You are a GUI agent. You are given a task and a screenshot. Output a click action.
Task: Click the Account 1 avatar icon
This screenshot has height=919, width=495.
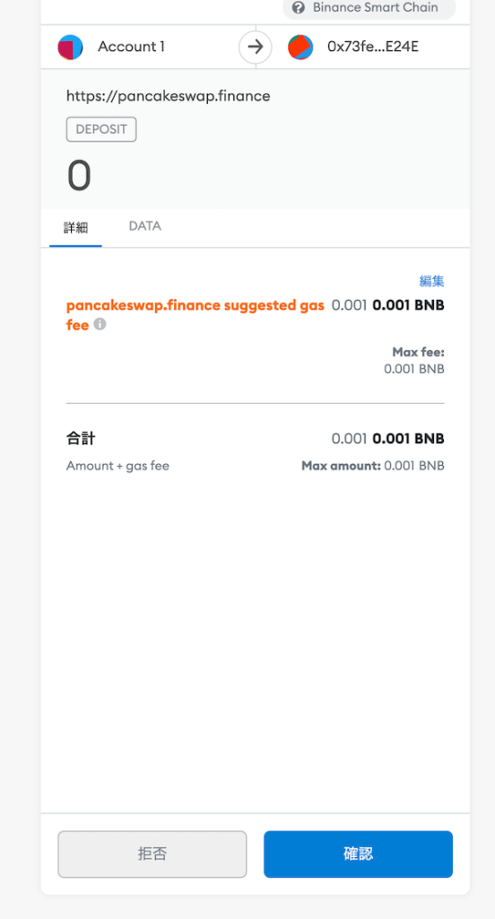(70, 47)
